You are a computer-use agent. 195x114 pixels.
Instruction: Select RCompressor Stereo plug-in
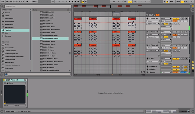pos(50,38)
